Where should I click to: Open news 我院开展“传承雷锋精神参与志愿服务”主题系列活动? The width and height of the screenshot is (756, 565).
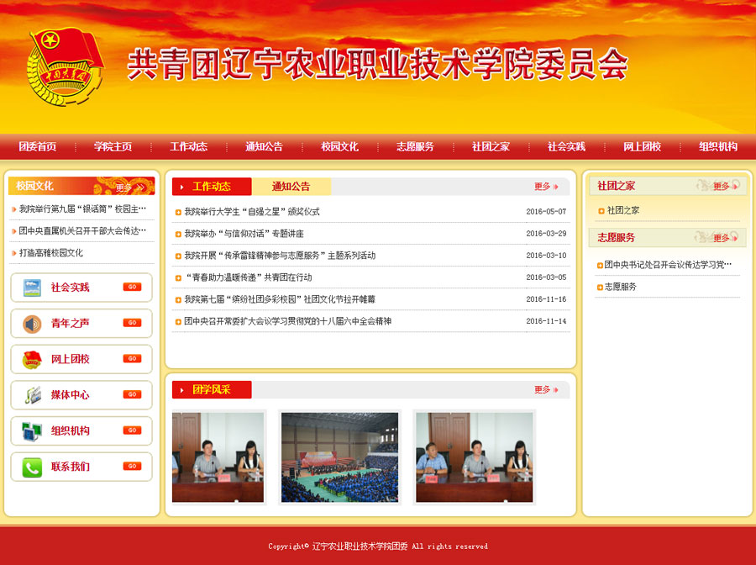[x=280, y=256]
